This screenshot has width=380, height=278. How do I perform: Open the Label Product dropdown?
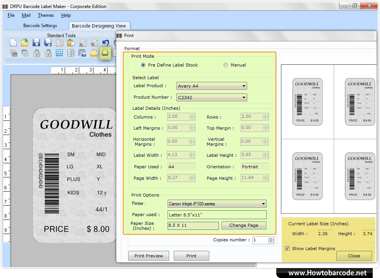(x=244, y=86)
